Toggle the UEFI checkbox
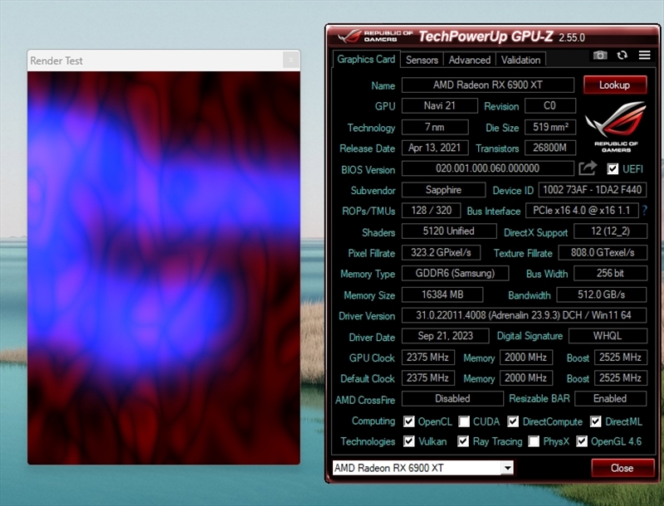 tap(613, 169)
